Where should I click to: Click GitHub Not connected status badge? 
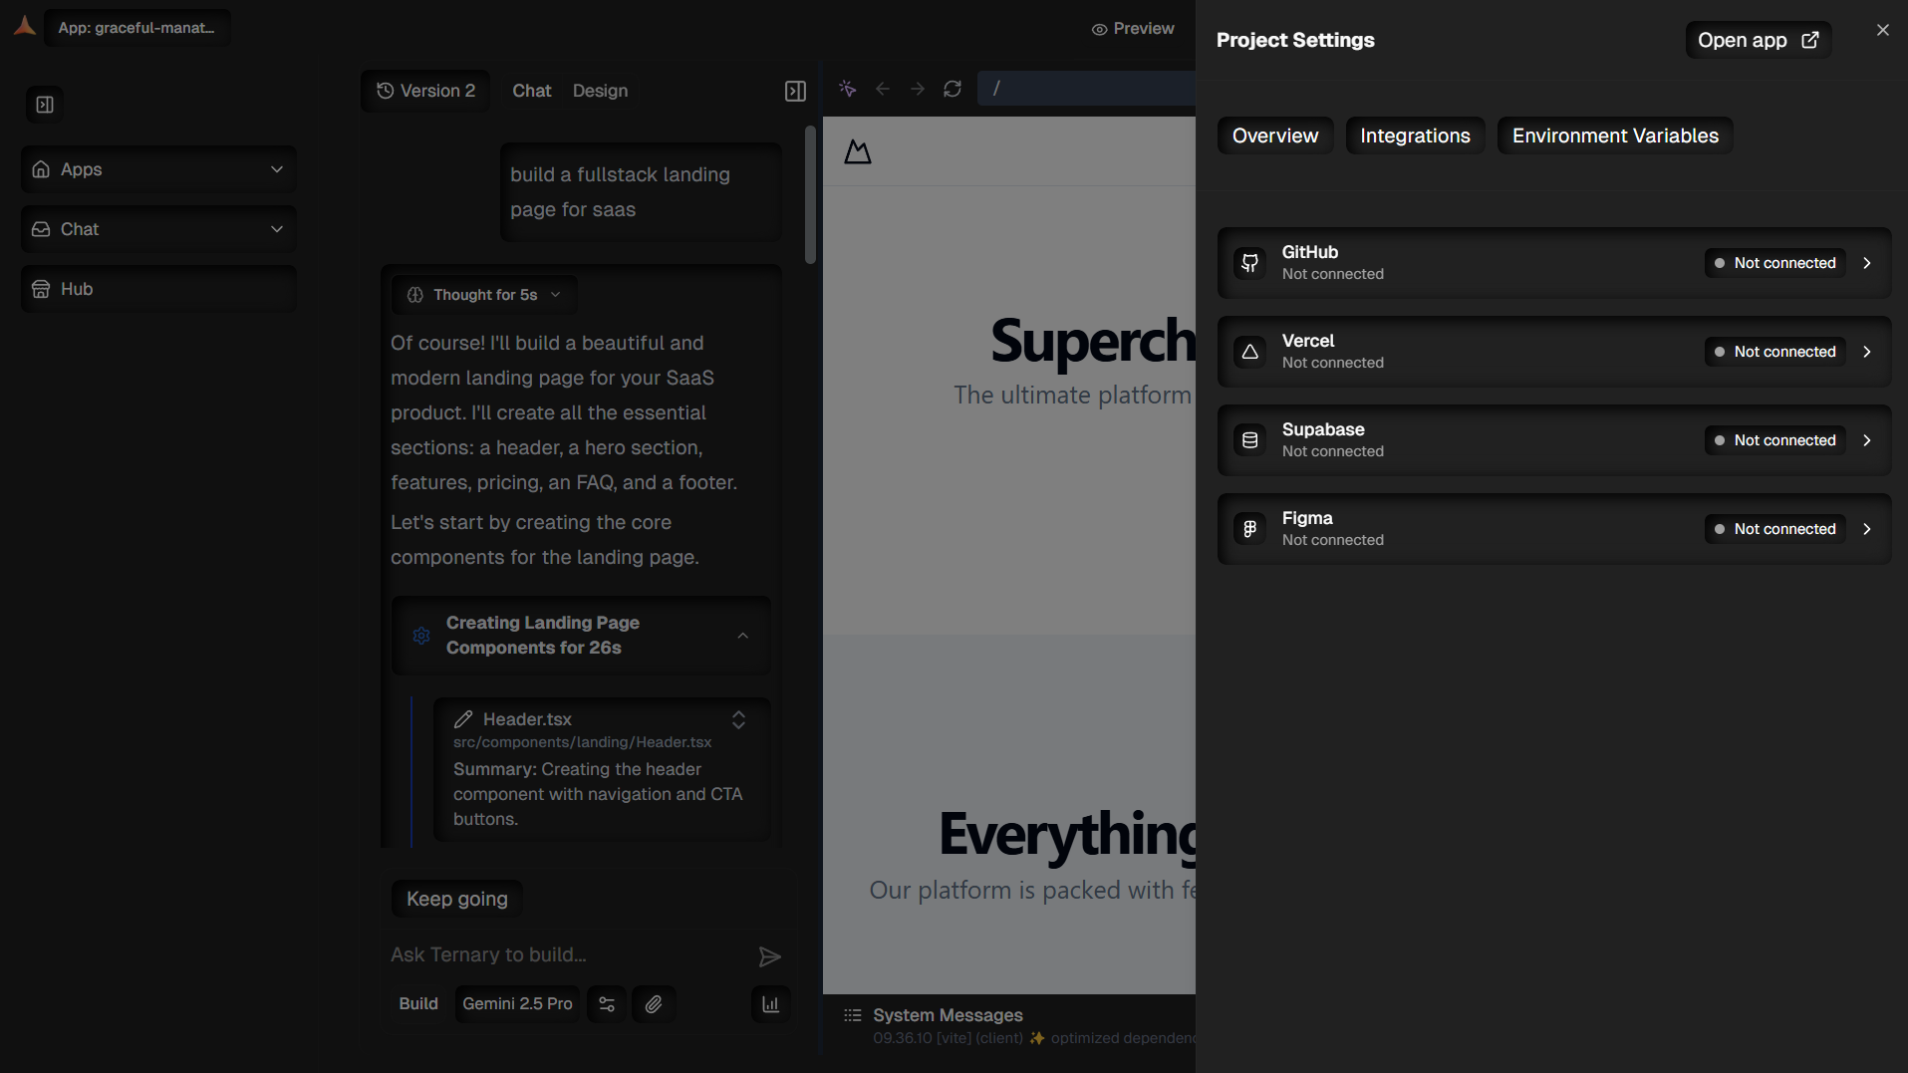click(x=1775, y=263)
